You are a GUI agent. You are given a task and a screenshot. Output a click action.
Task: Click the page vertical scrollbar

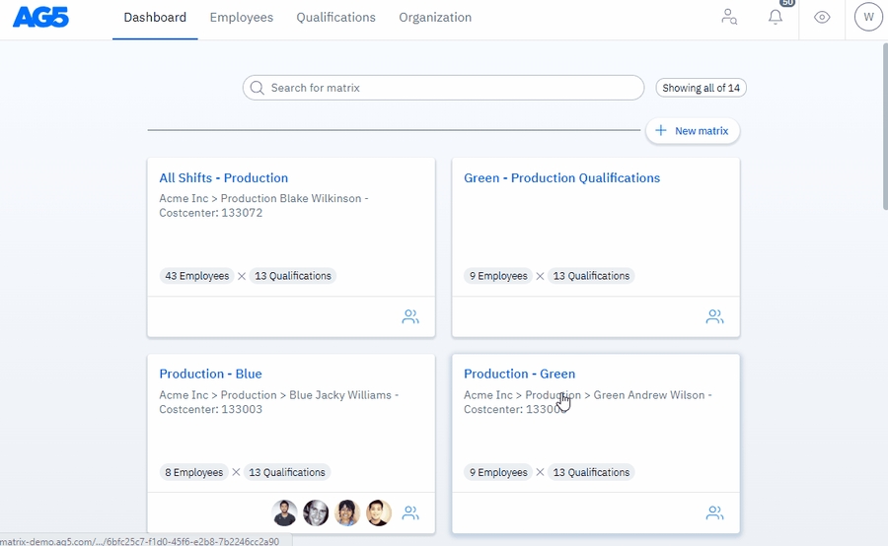[883, 128]
